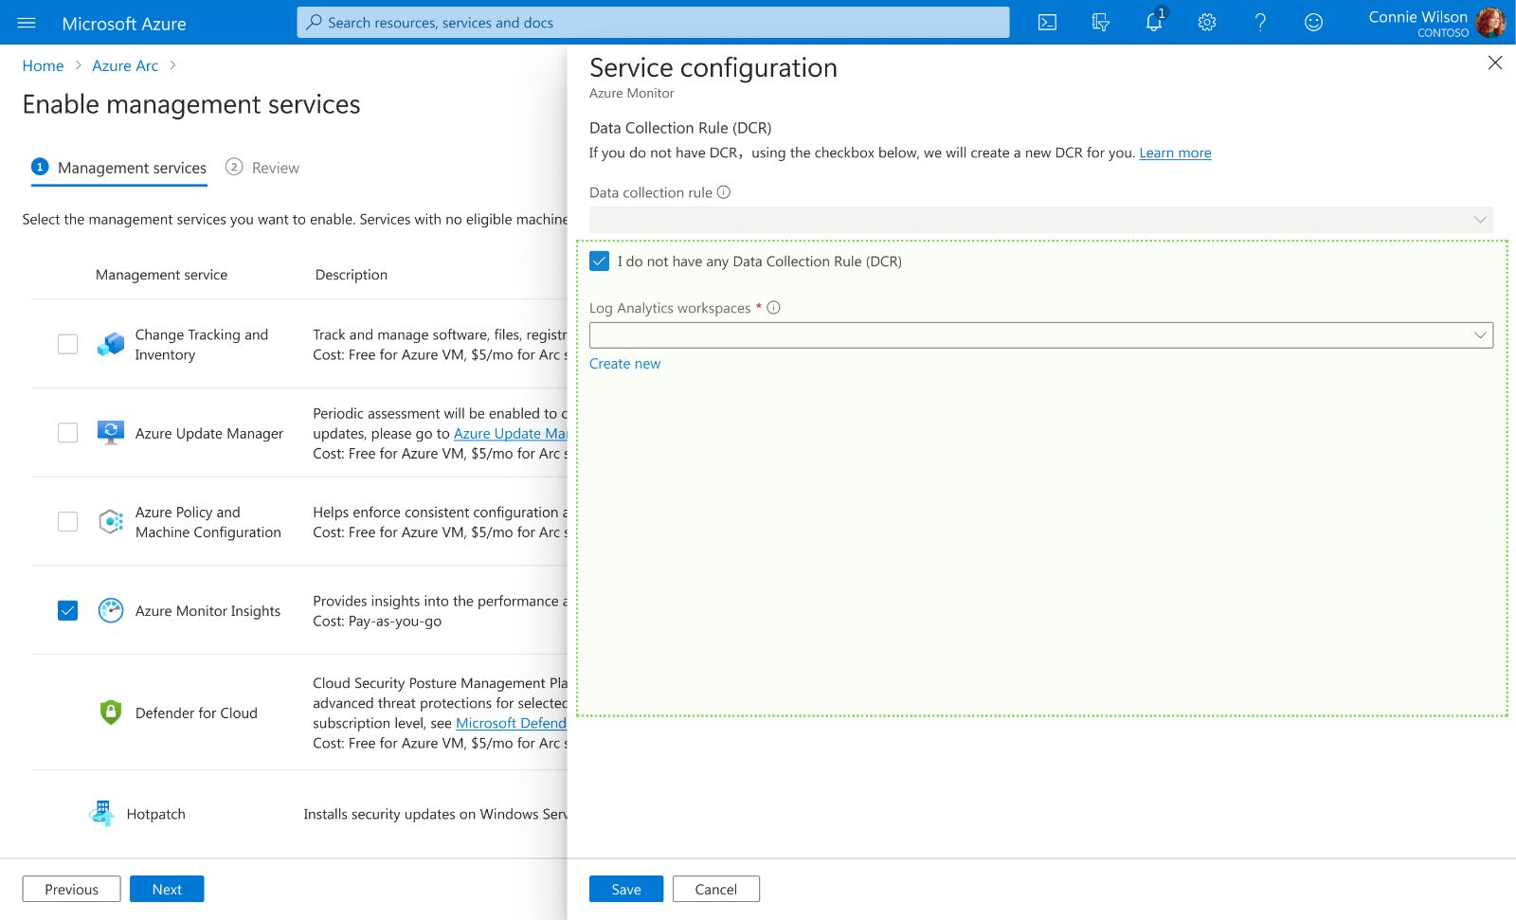This screenshot has height=920, width=1516.
Task: Open the Data collection rule dropdown
Action: coord(1040,220)
